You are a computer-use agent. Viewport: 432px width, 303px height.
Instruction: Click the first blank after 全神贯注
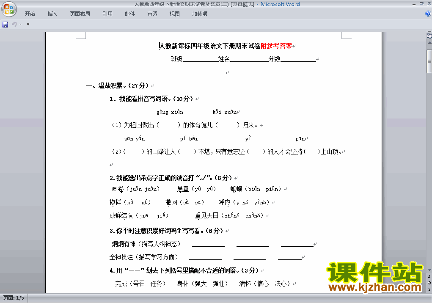[x=205, y=258]
